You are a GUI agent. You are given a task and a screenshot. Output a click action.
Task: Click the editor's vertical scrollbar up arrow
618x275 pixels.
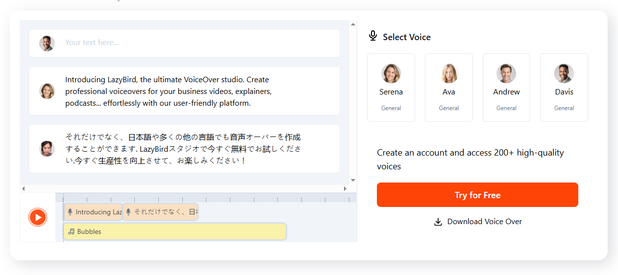click(x=353, y=23)
